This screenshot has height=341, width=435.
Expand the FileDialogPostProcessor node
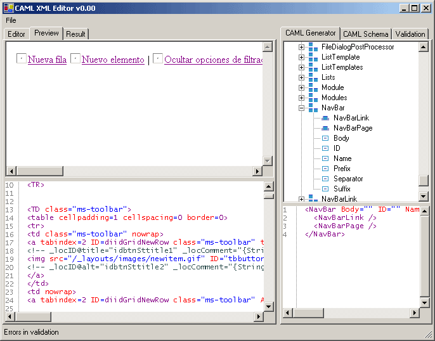pos(301,47)
